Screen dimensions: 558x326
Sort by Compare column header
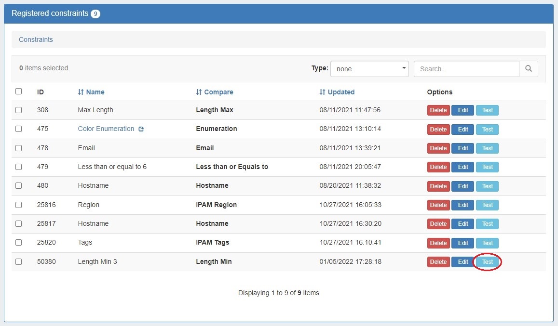[x=215, y=92]
